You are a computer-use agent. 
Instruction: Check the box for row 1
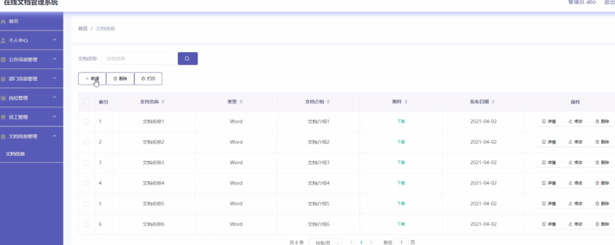pos(86,122)
